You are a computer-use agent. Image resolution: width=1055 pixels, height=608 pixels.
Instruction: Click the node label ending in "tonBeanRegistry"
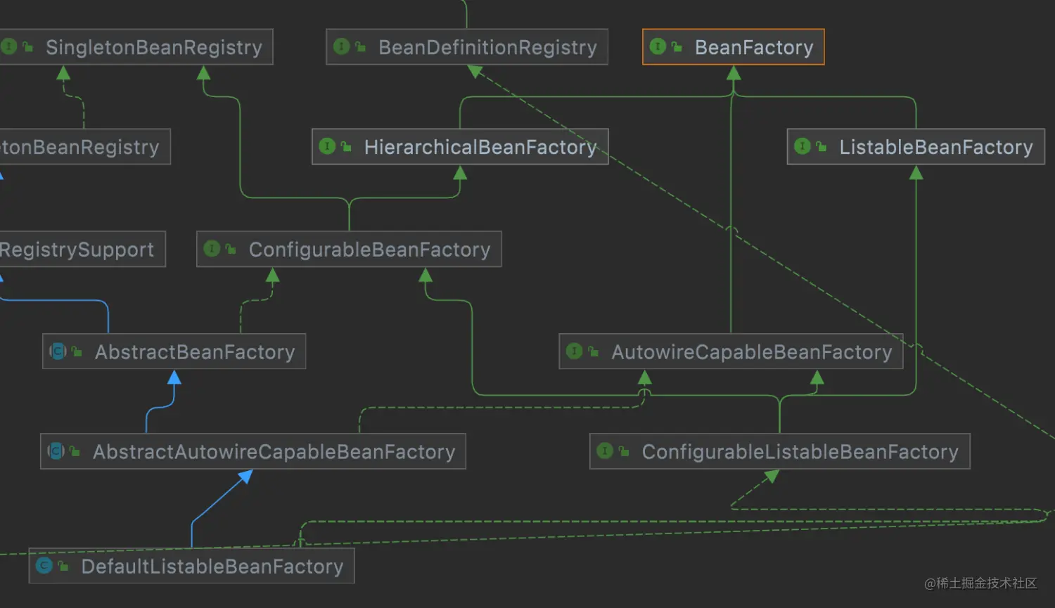tap(79, 147)
